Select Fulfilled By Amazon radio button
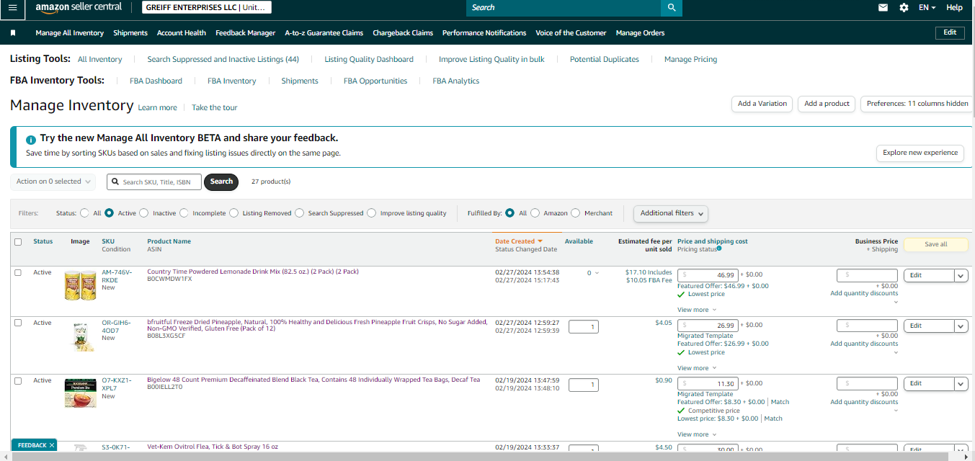975x461 pixels. [535, 213]
